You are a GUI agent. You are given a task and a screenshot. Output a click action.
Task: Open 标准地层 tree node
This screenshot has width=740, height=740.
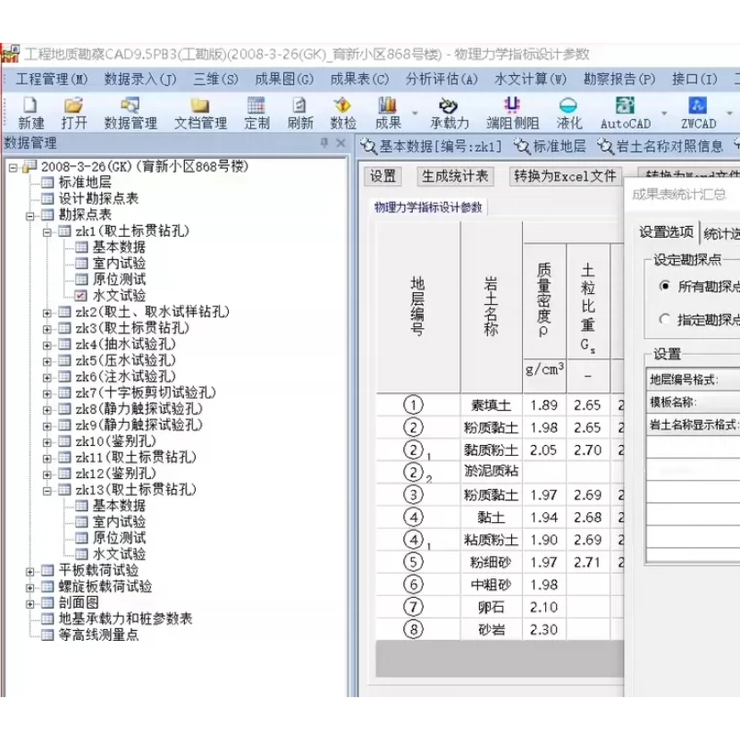(x=85, y=182)
